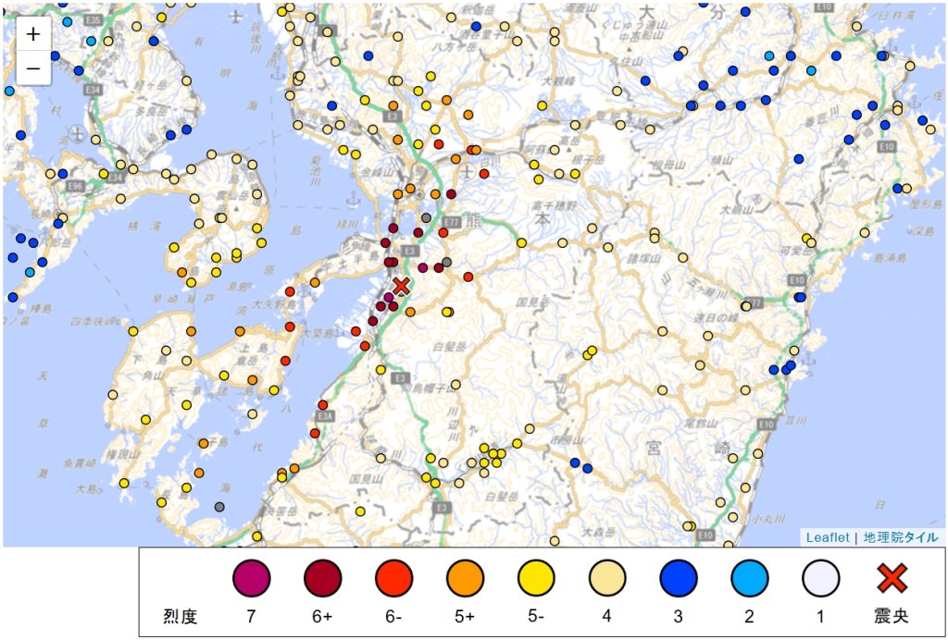Click the 5- yellow legend circle

(x=536, y=578)
